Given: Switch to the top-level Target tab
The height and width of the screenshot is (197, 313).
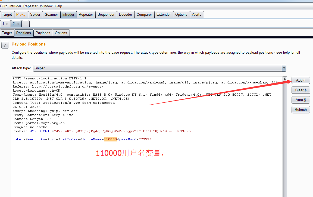Looking at the screenshot, I should [x=7, y=15].
